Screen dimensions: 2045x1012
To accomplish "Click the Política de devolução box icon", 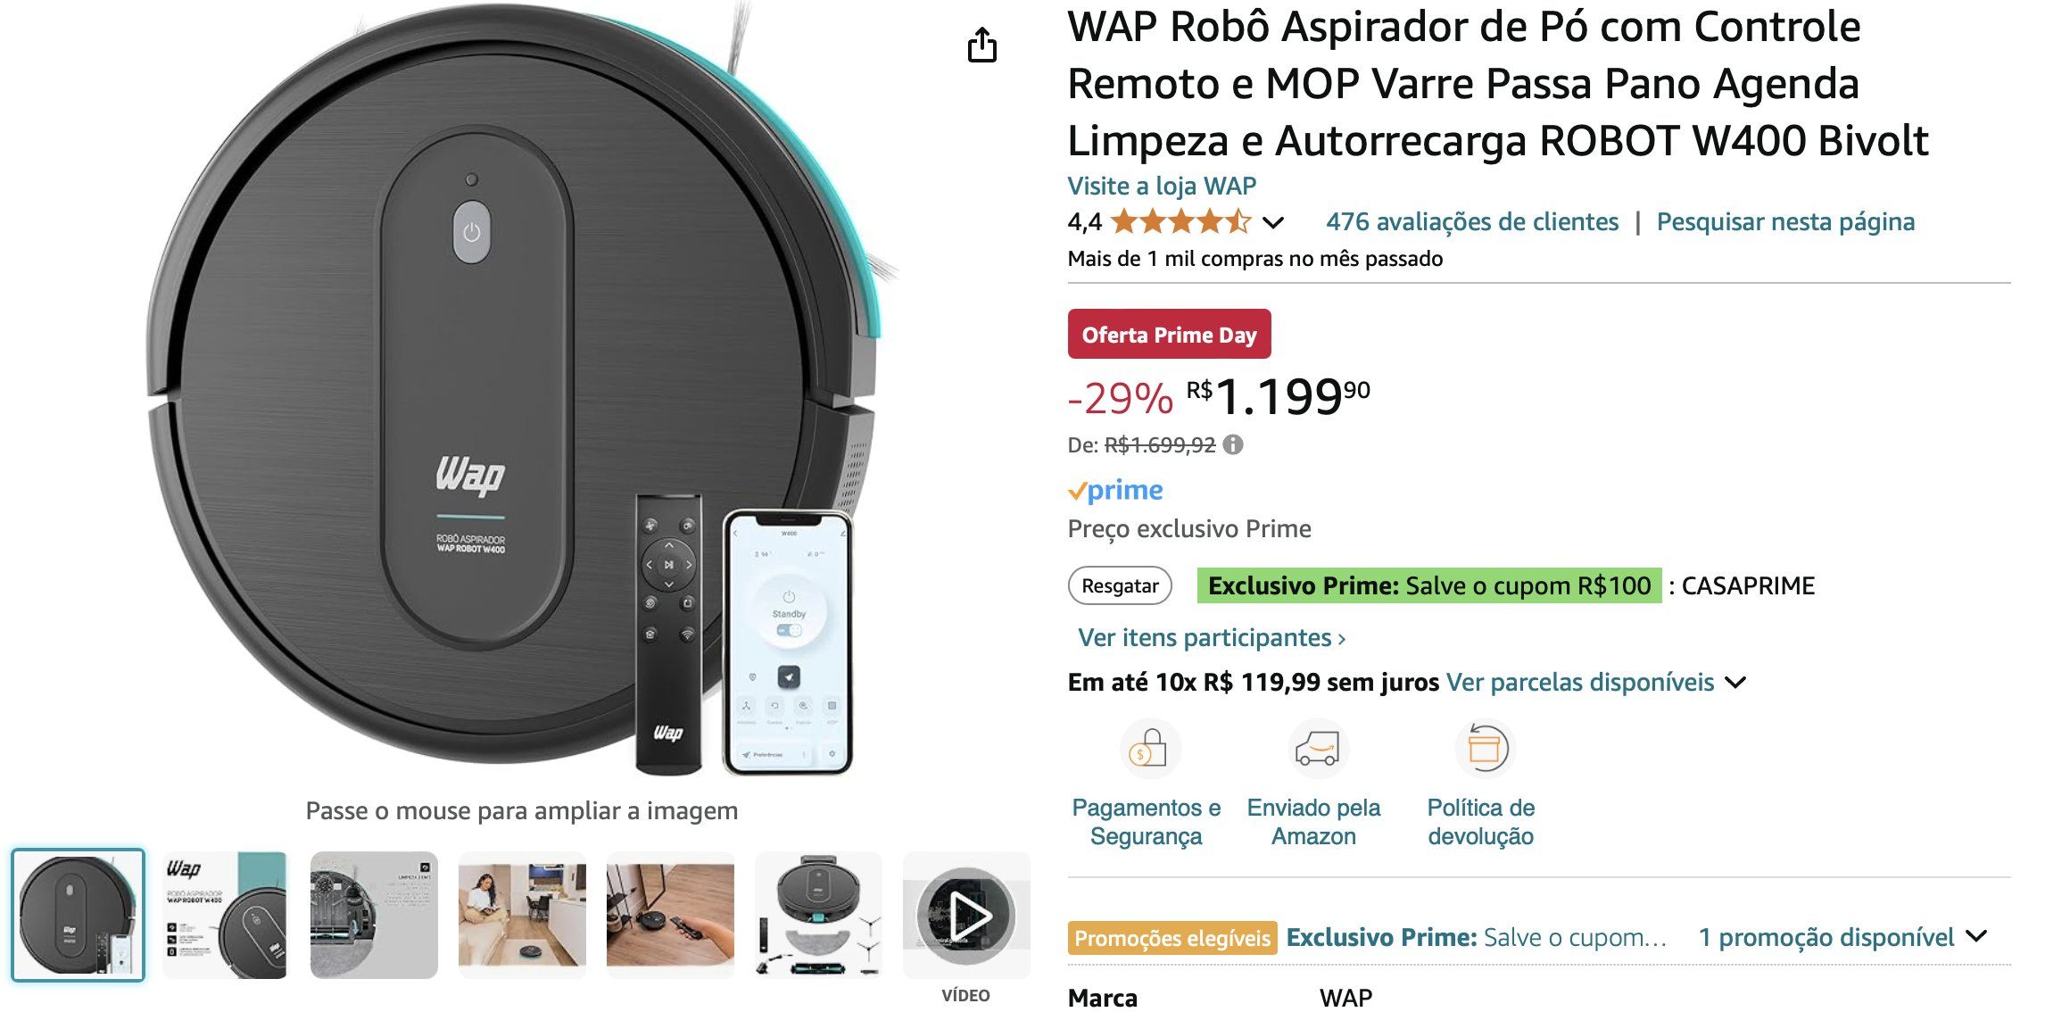I will point(1484,749).
